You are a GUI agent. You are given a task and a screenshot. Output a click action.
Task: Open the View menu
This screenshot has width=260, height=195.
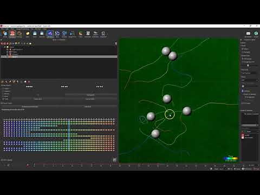pos(12,29)
